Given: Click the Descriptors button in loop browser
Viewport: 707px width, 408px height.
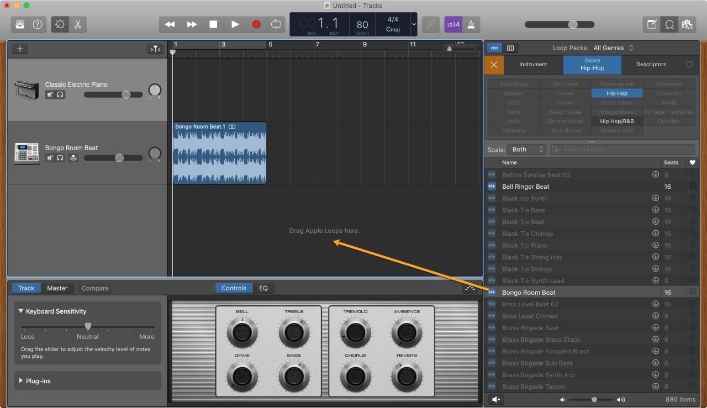Looking at the screenshot, I should pyautogui.click(x=651, y=65).
